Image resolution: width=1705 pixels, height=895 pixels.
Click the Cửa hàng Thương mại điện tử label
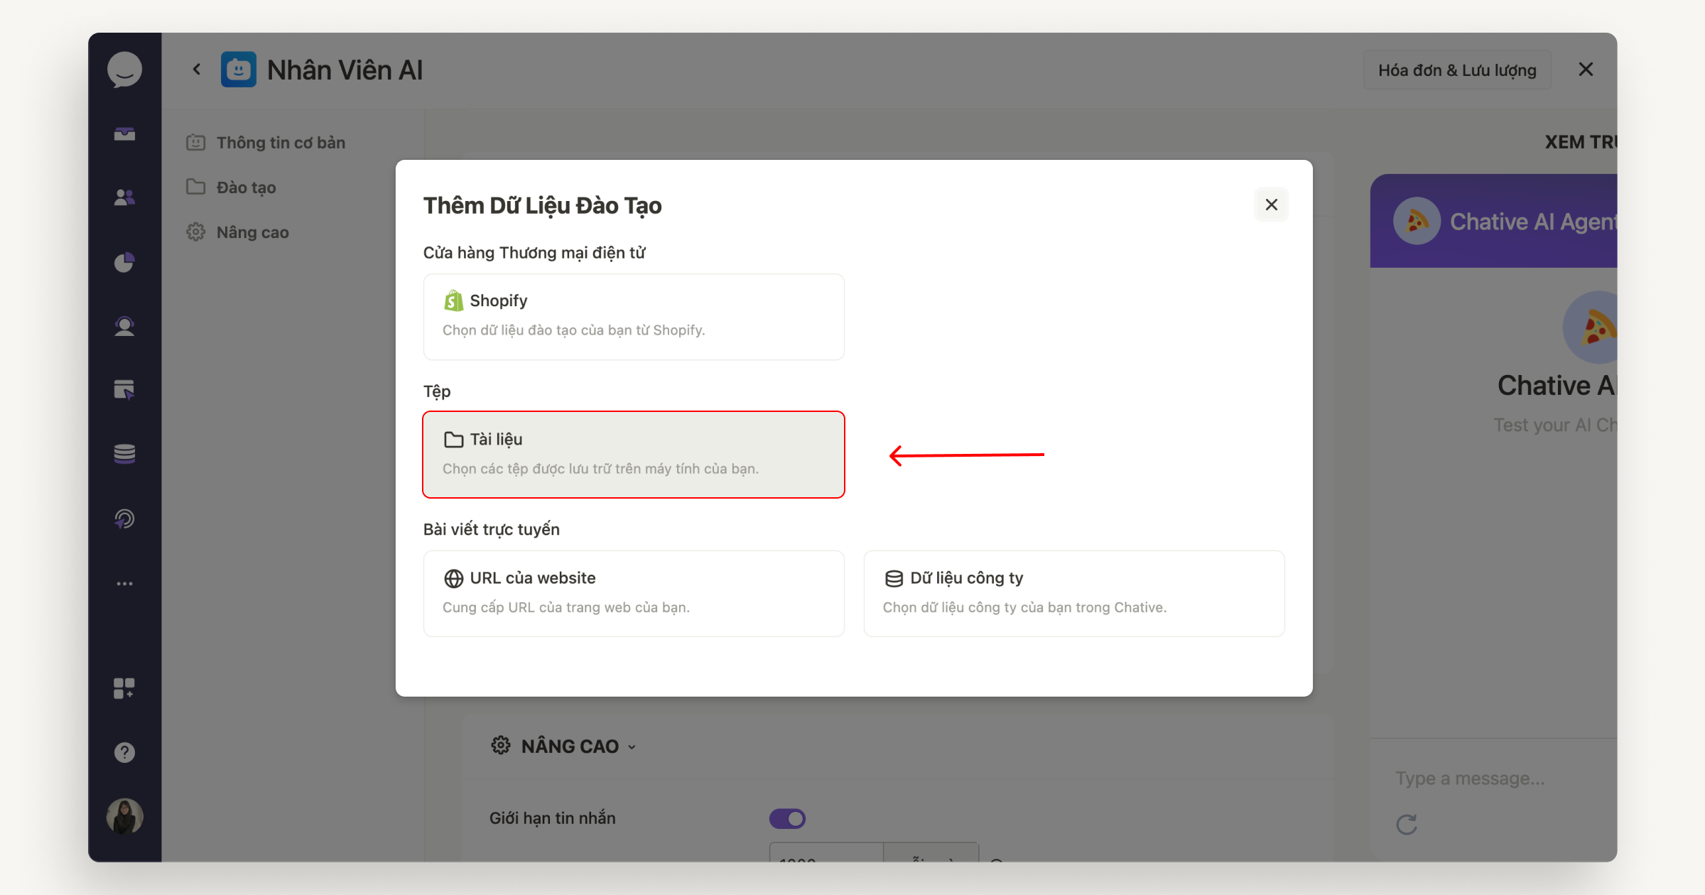point(534,253)
